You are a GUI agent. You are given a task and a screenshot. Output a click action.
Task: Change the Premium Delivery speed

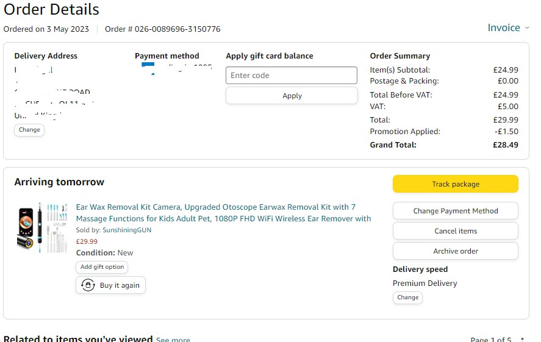tap(407, 297)
